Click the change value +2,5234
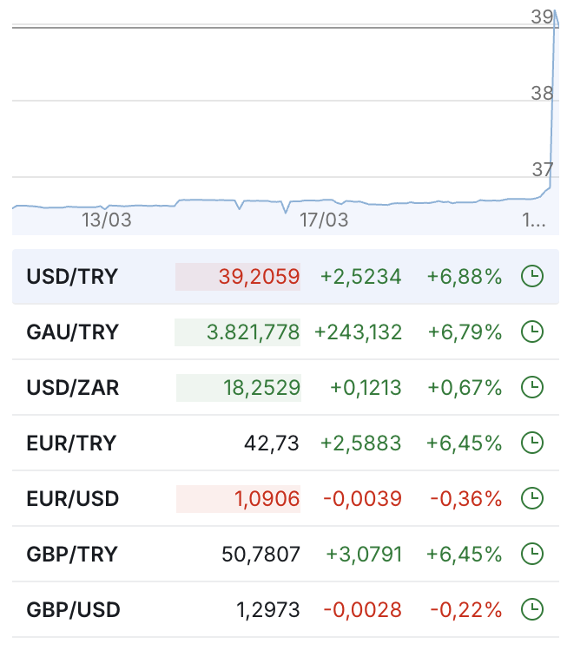 [361, 277]
